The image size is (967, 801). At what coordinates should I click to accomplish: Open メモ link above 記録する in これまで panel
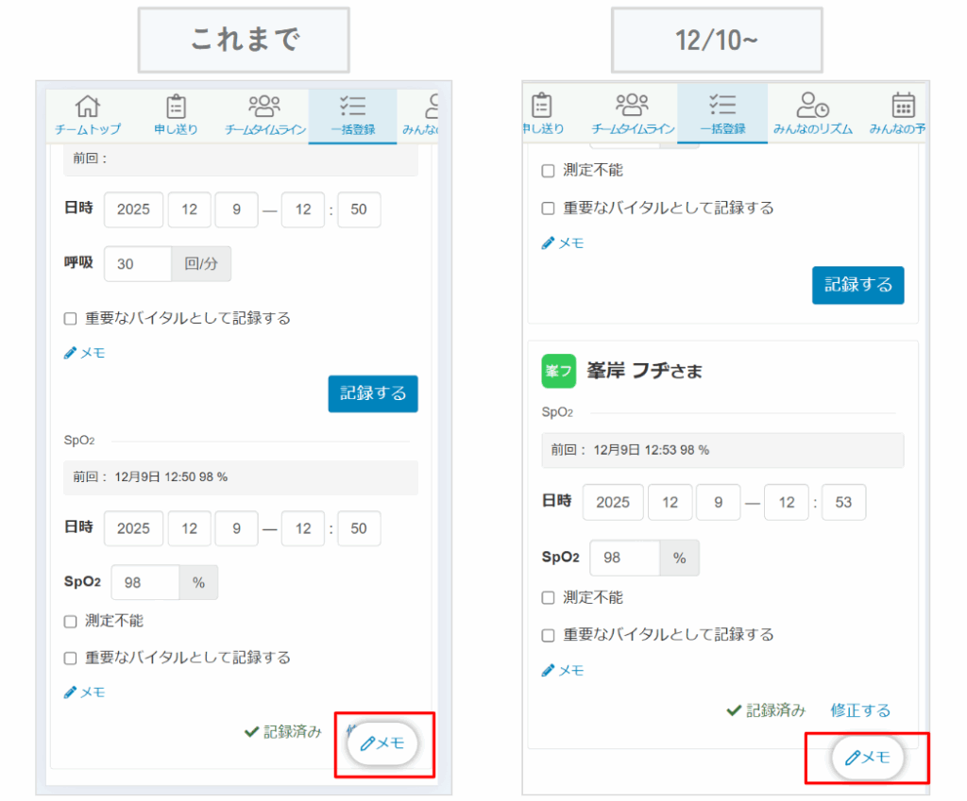pyautogui.click(x=85, y=353)
